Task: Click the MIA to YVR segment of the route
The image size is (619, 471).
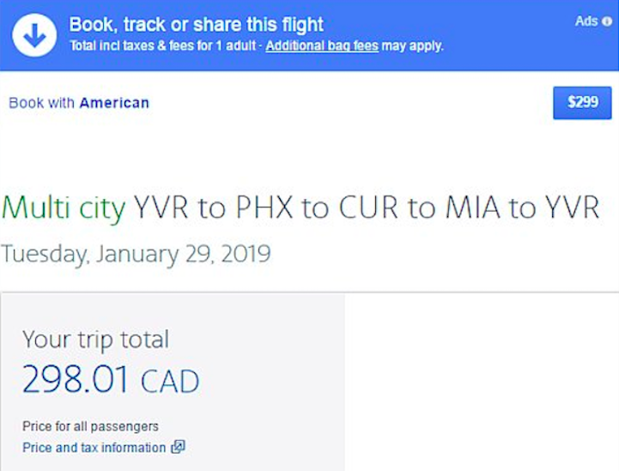Action: pyautogui.click(x=522, y=208)
